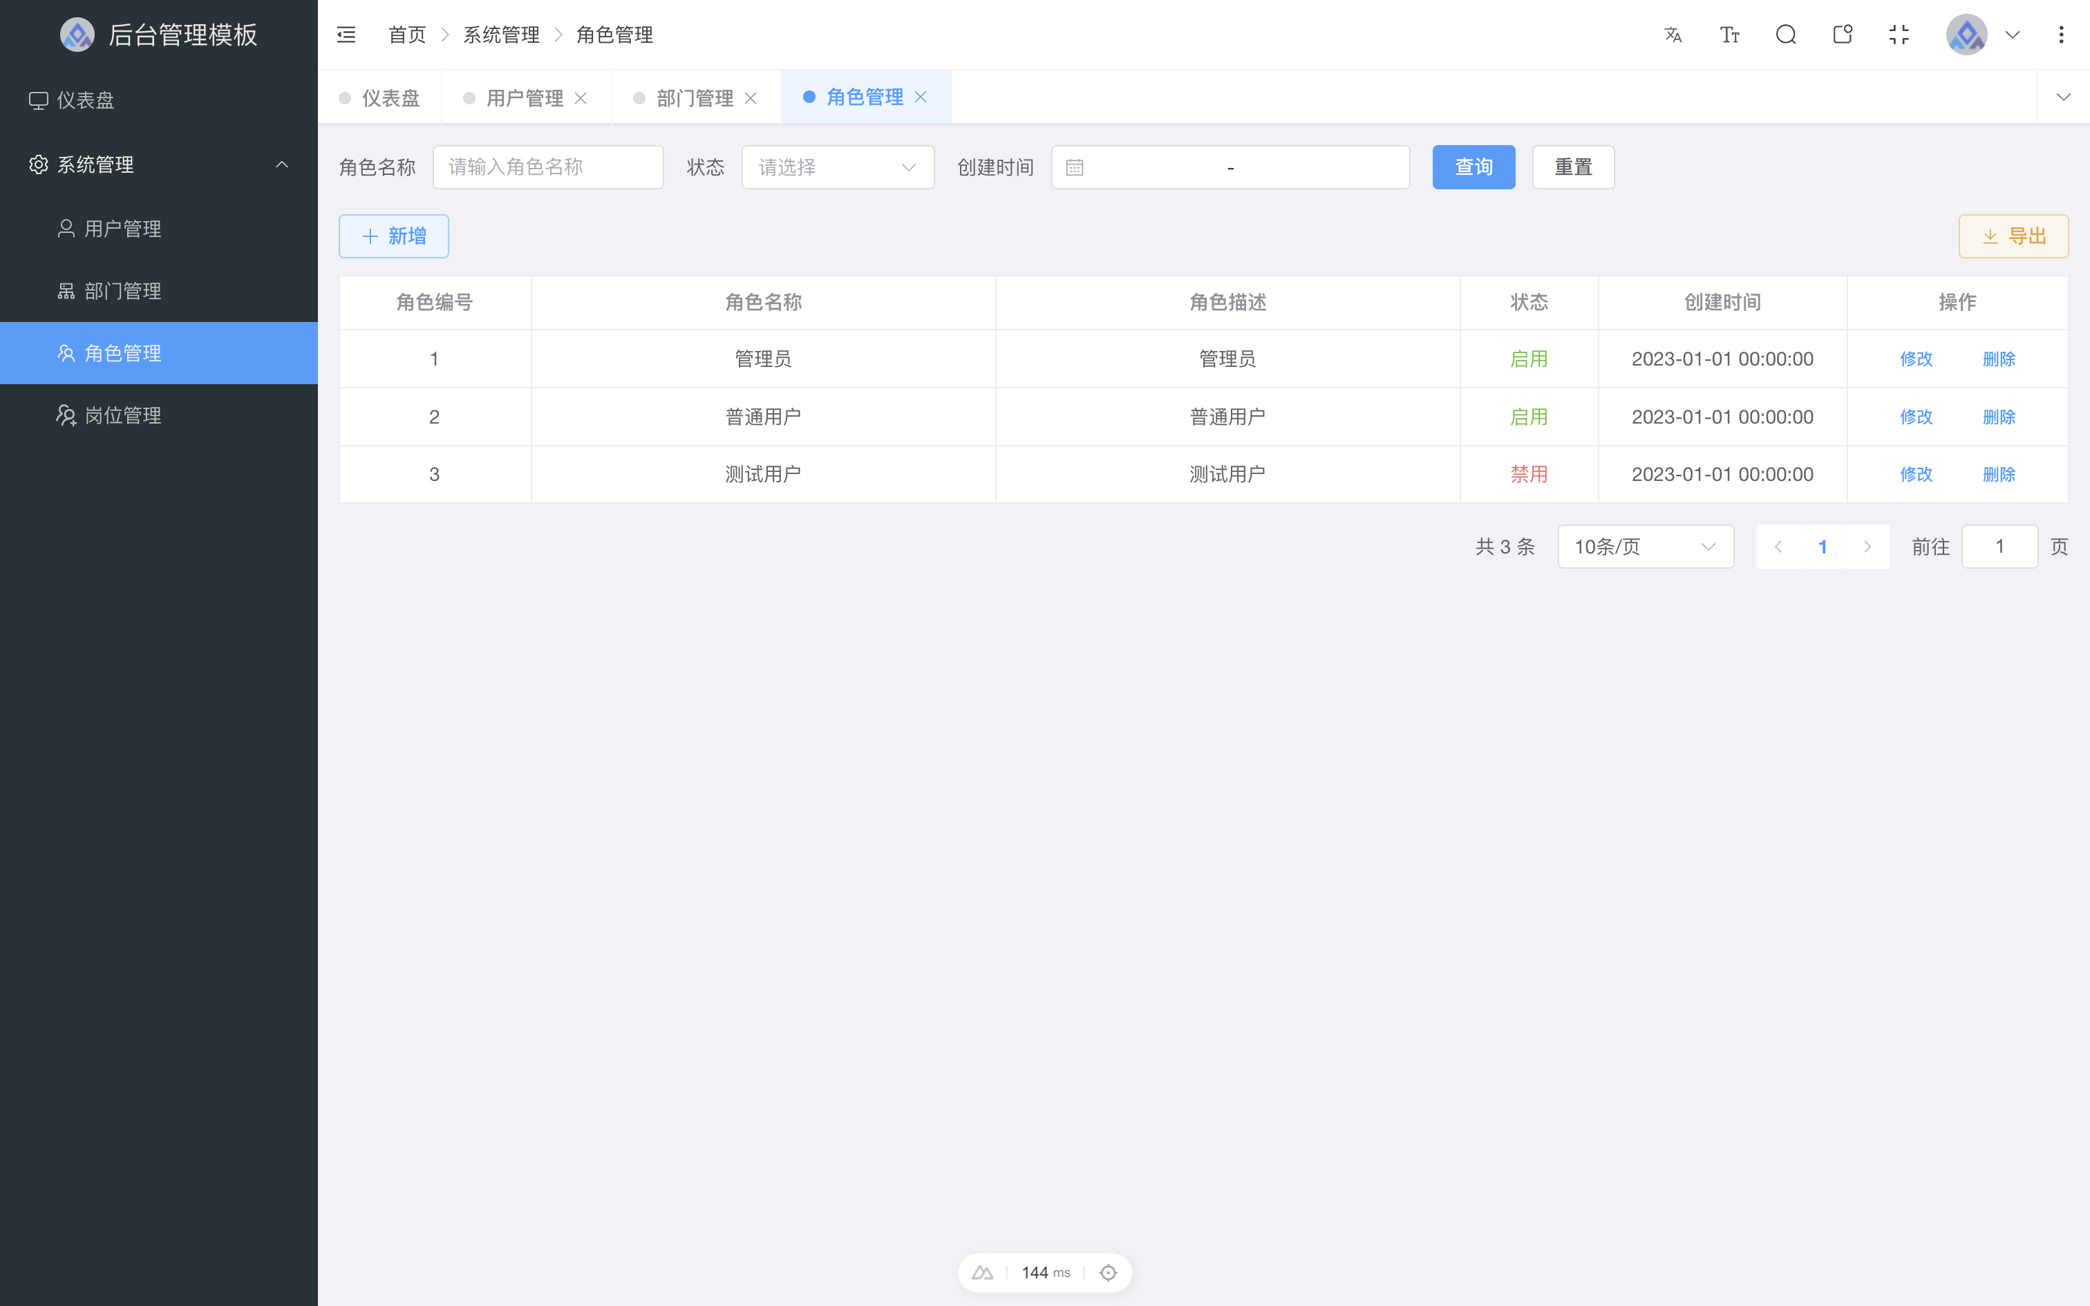The height and width of the screenshot is (1306, 2090).
Task: Click the sidebar collapse icon
Action: click(346, 35)
